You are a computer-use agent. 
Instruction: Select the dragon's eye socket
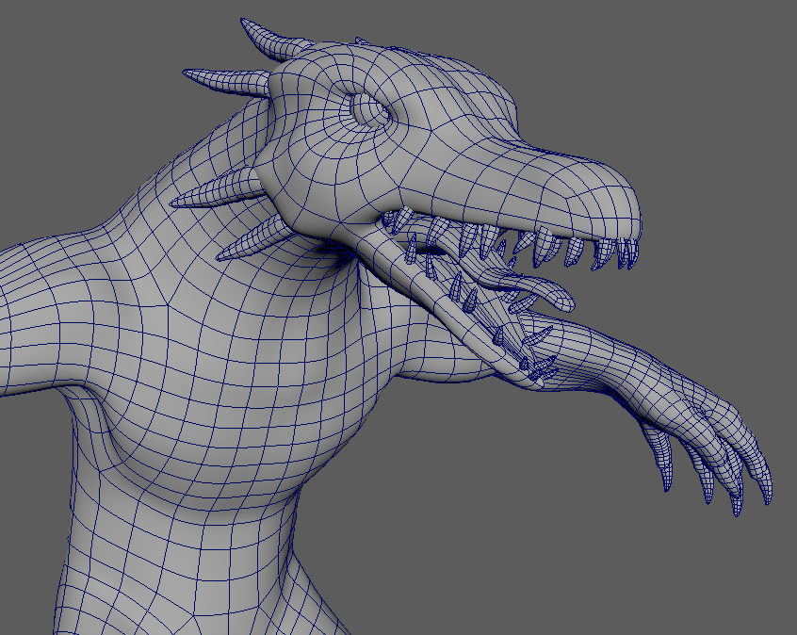click(370, 111)
